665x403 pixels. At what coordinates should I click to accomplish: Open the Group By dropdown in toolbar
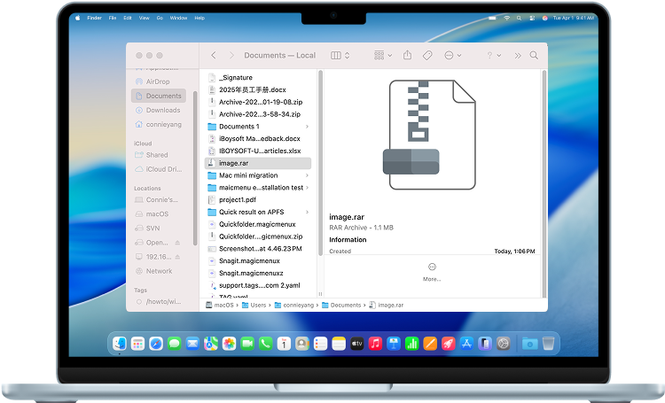(x=383, y=55)
